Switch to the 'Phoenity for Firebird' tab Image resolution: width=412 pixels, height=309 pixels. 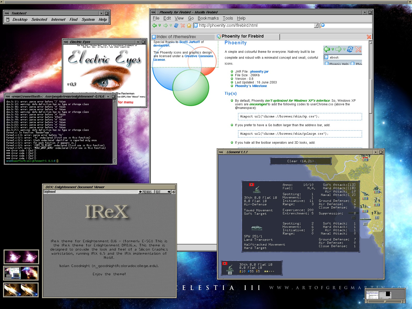coord(247,37)
